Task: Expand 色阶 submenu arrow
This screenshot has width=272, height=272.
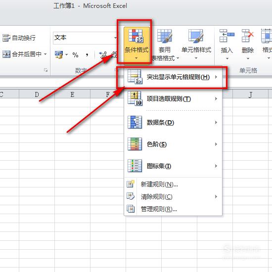Action: tap(216, 144)
